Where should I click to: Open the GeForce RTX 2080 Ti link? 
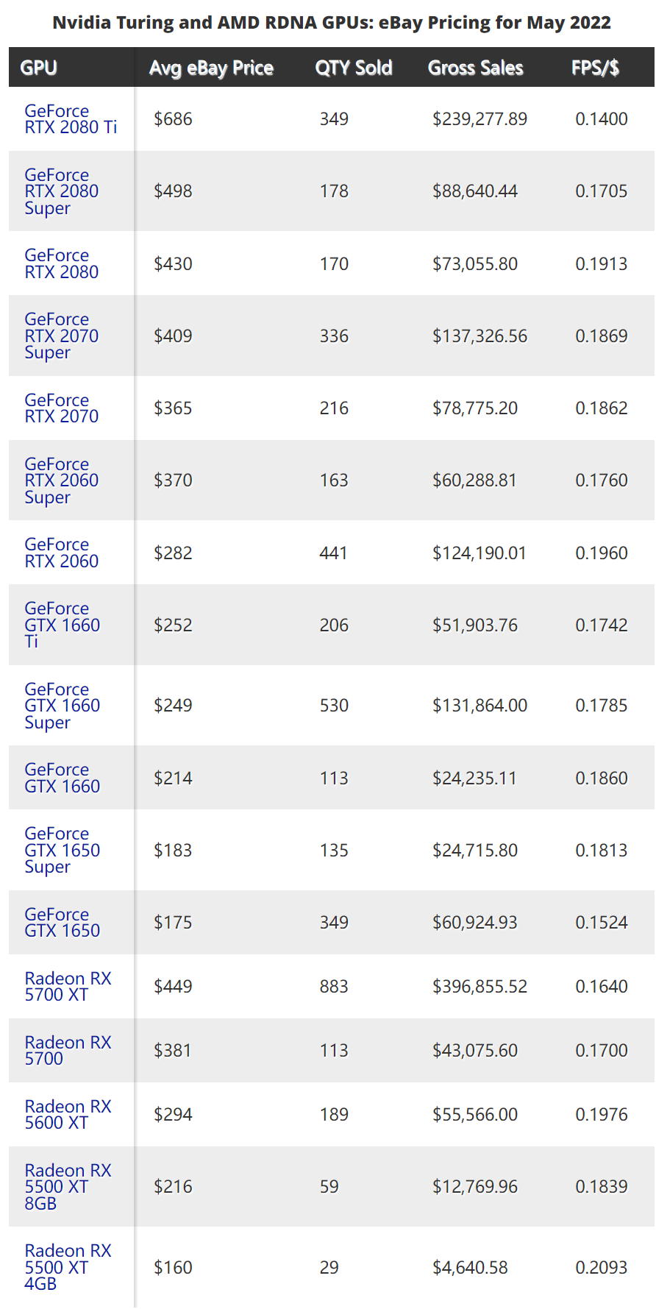point(71,119)
